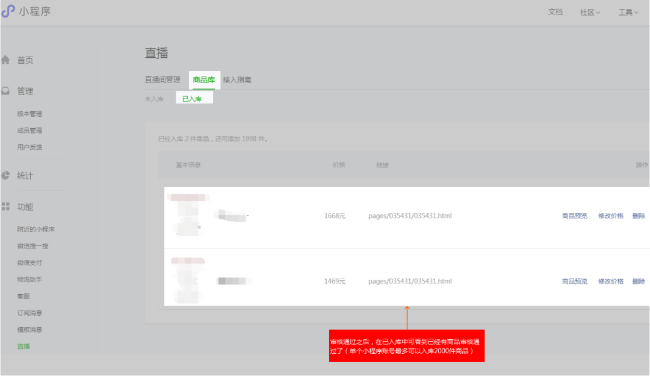Viewport: 650px width, 376px height.
Task: Select the 已入库 sub-tab
Action: 194,97
